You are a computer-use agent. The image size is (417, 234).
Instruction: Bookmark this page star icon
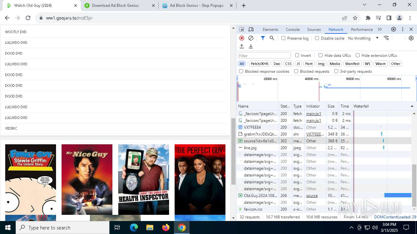coord(355,18)
